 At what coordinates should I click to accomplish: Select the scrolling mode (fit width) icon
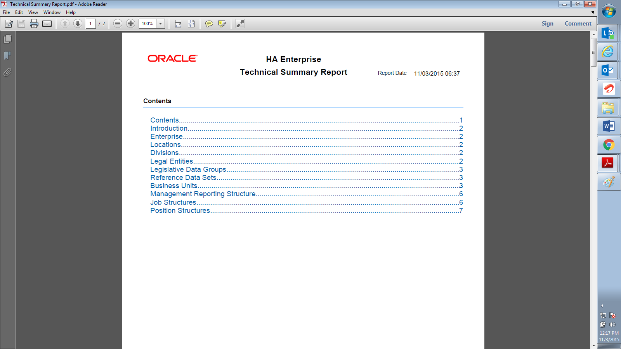pyautogui.click(x=178, y=24)
